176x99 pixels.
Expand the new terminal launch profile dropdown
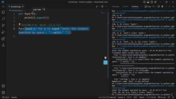point(156,7)
